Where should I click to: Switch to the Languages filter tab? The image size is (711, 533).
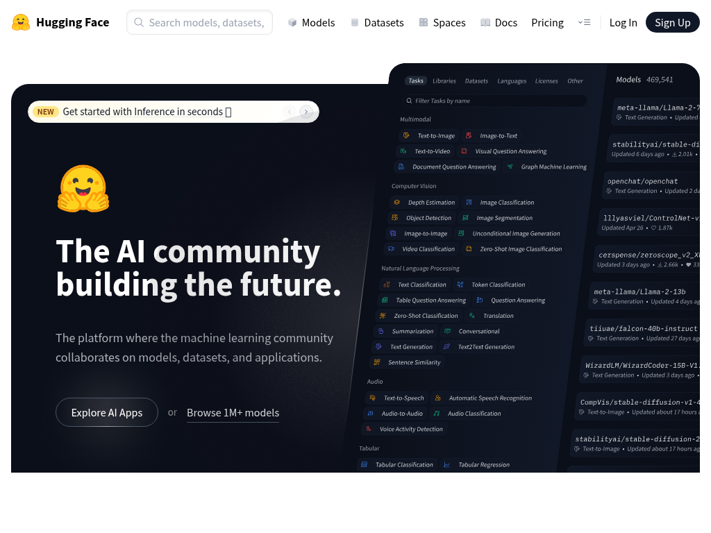[512, 81]
